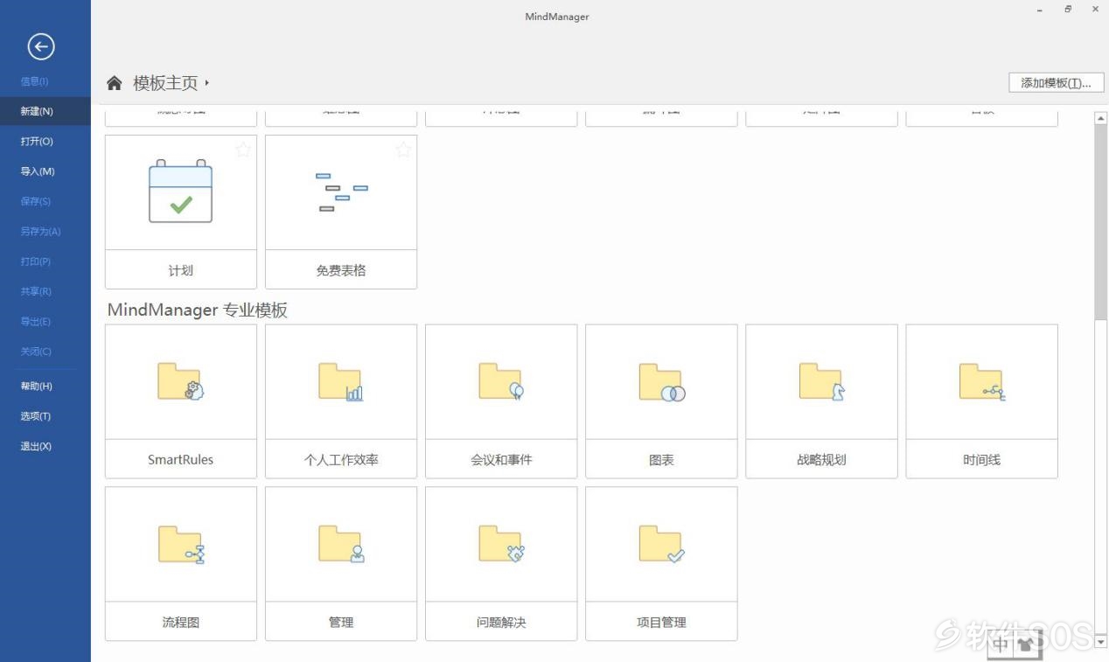Open the 问题解决 folder icon

(501, 544)
